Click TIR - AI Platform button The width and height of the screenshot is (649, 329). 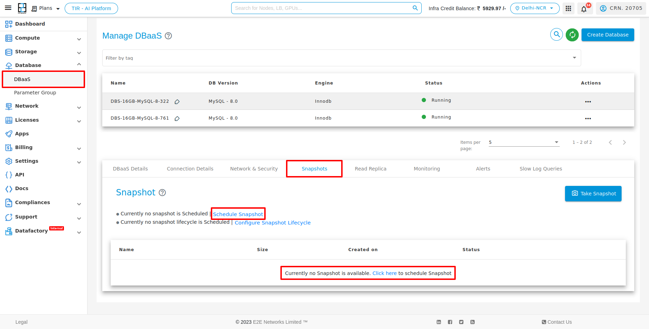point(91,8)
